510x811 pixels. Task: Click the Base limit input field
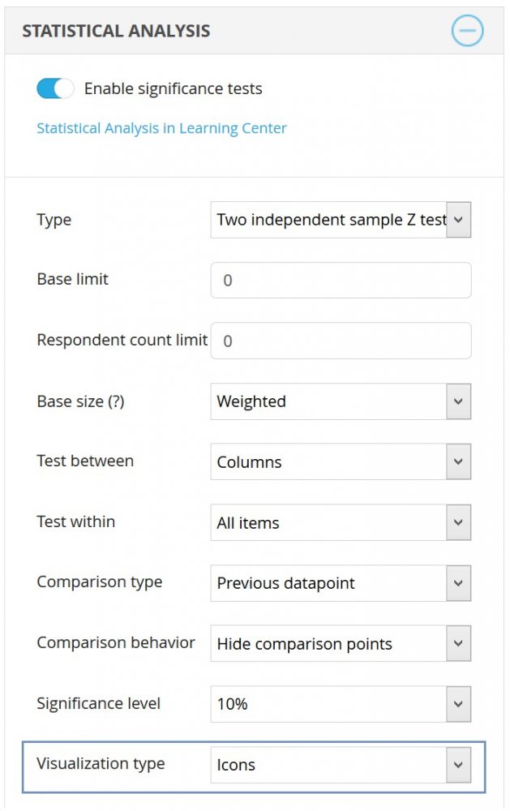341,281
